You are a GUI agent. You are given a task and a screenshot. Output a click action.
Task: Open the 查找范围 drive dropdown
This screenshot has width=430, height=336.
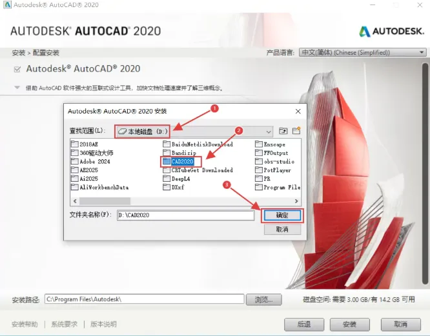[194, 132]
